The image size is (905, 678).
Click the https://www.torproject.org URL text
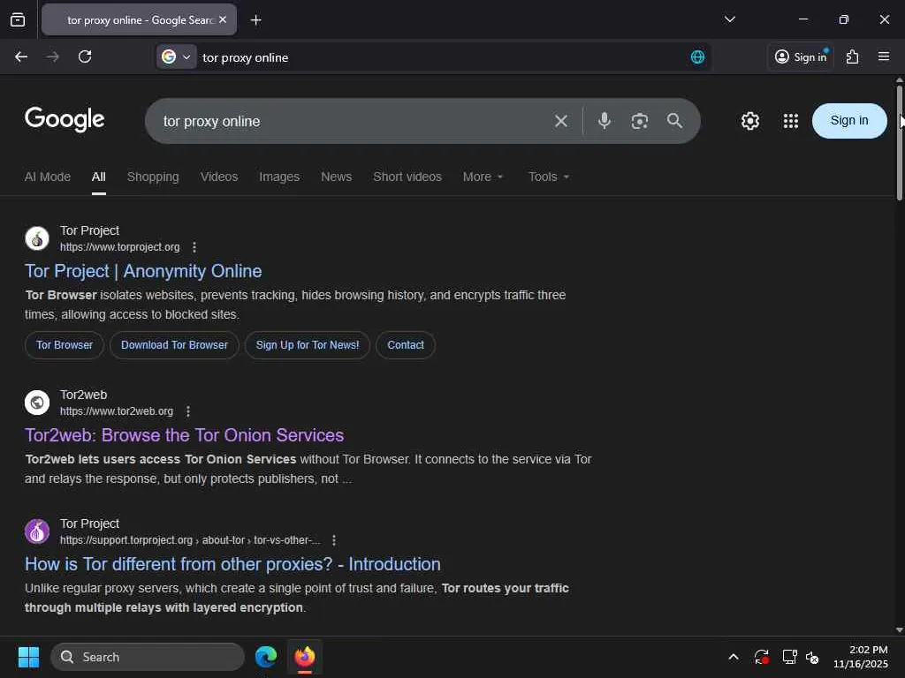tap(120, 247)
